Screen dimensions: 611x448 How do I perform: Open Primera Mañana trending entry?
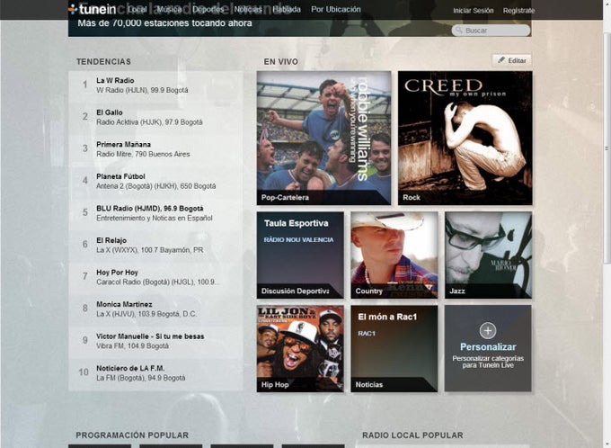(x=155, y=149)
